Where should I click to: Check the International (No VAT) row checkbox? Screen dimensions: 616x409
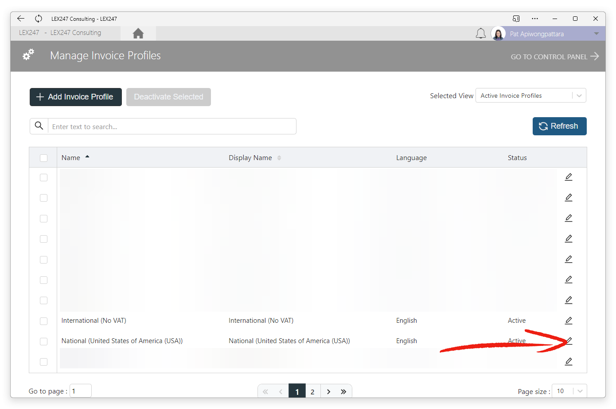(x=43, y=321)
